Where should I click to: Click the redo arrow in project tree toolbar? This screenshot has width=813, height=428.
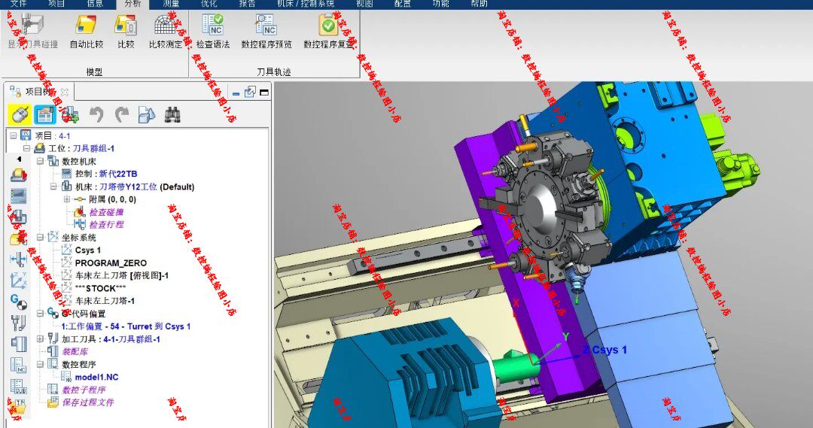pyautogui.click(x=122, y=114)
